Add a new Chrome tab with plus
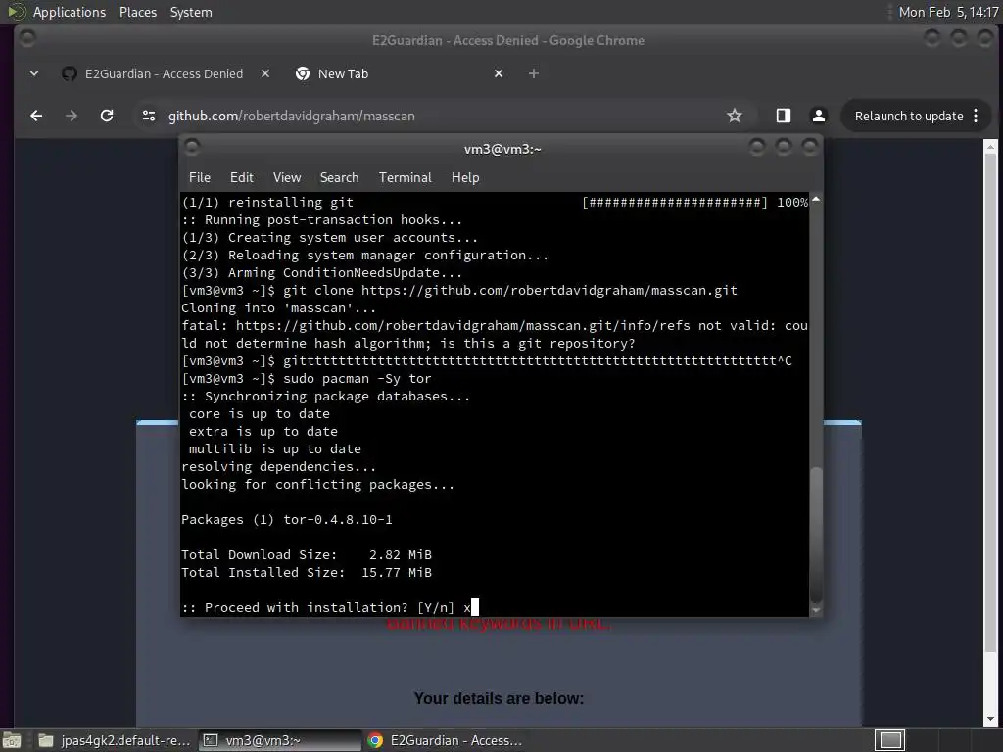Screen dimensions: 1003x752 534,73
